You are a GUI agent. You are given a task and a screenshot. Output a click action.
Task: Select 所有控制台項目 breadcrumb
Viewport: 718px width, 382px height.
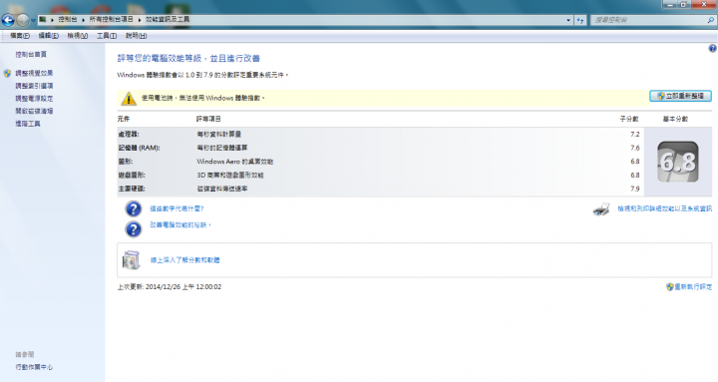[x=112, y=19]
